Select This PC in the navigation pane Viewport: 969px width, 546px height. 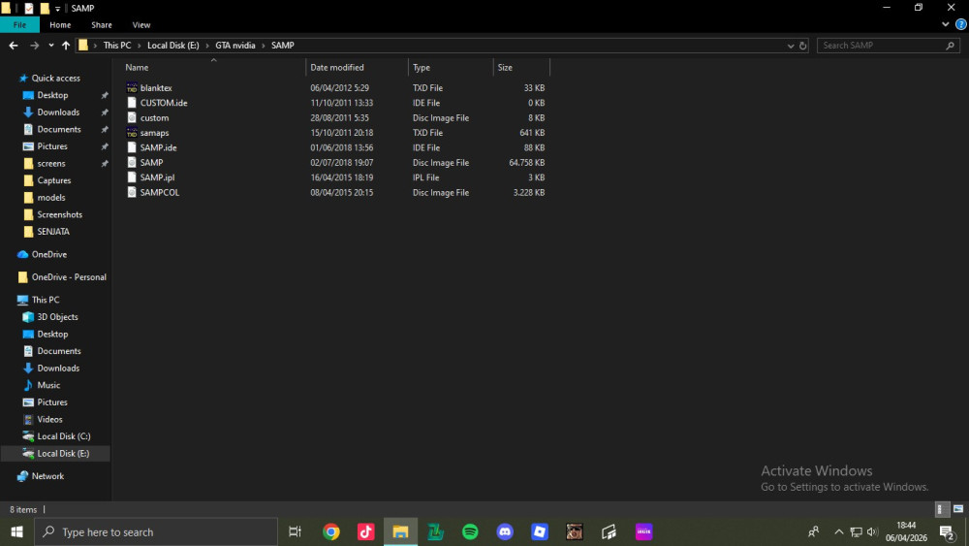click(46, 300)
